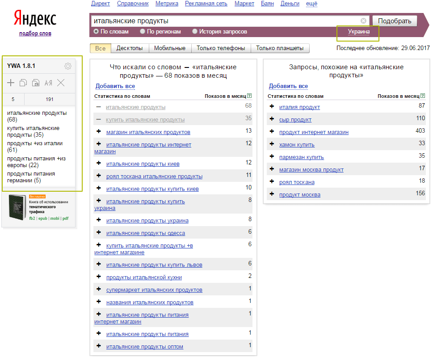Switch to the 'Только планшеты' tab
The width and height of the screenshot is (433, 357).
[280, 48]
